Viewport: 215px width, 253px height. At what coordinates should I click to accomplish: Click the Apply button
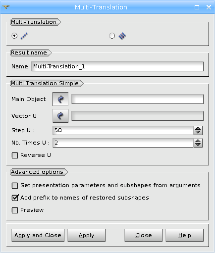tap(86, 235)
